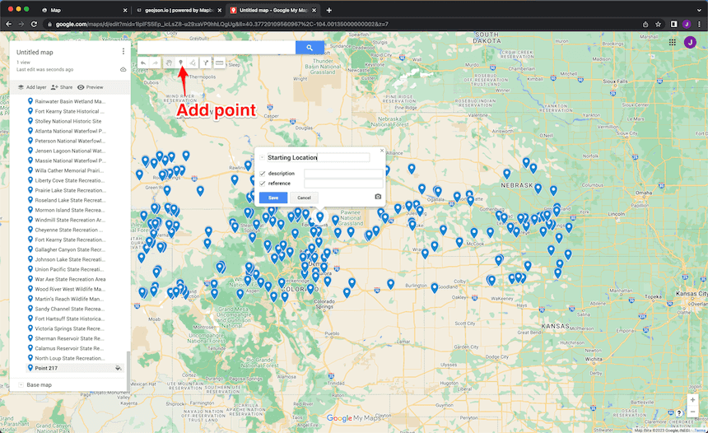Switch to the geojson.io browser tab
Image resolution: width=708 pixels, height=433 pixels.
[x=179, y=10]
